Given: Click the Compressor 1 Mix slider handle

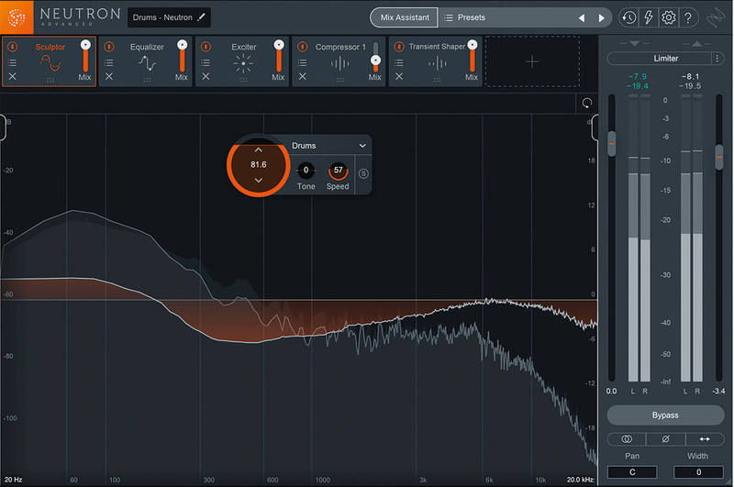Looking at the screenshot, I should coord(375,61).
